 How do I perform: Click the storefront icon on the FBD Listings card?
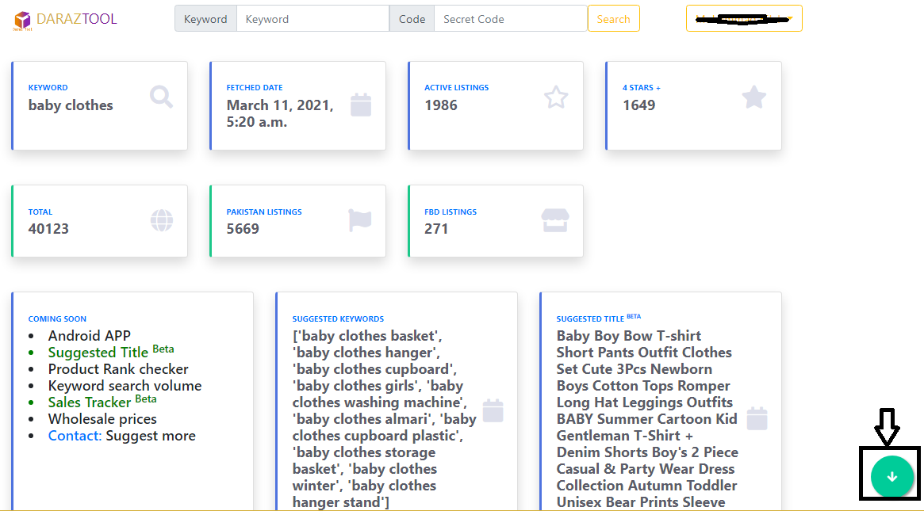coord(556,220)
